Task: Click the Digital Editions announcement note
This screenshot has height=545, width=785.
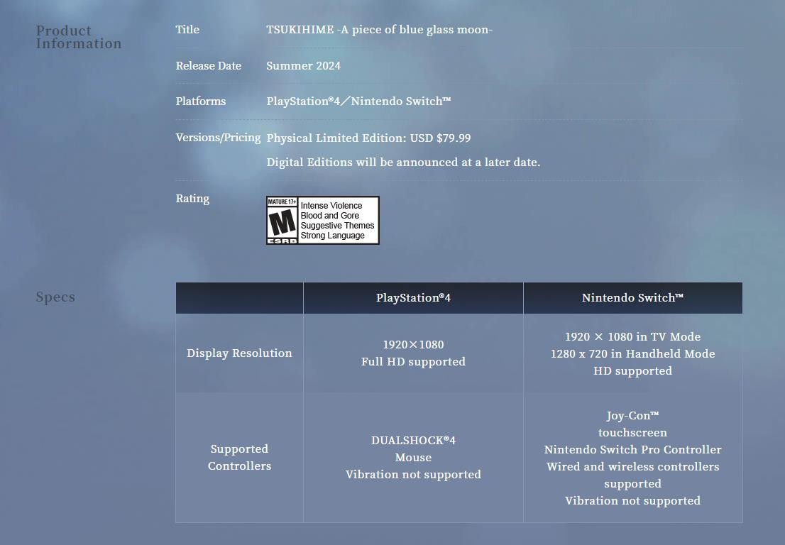Action: pos(403,163)
